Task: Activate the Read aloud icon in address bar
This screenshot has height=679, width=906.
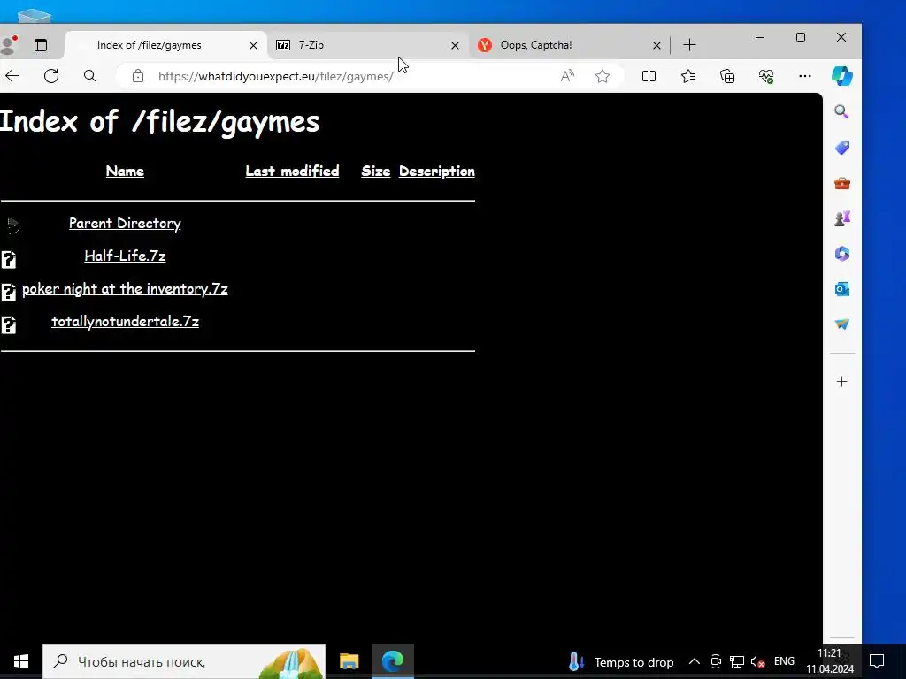Action: (567, 76)
